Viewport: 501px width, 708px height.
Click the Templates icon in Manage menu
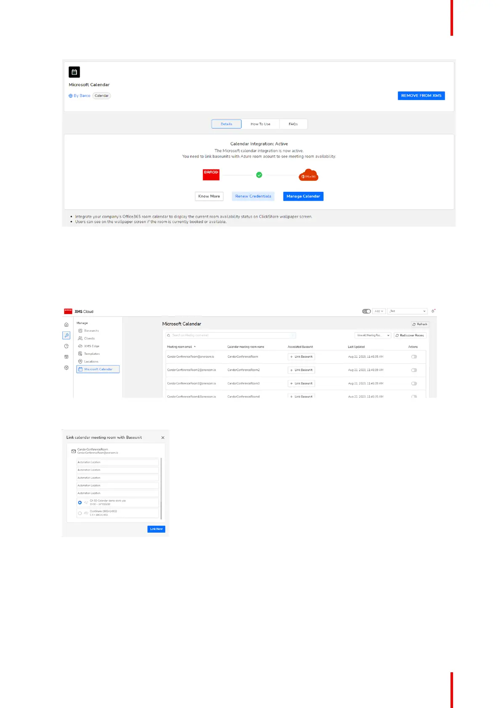click(80, 354)
